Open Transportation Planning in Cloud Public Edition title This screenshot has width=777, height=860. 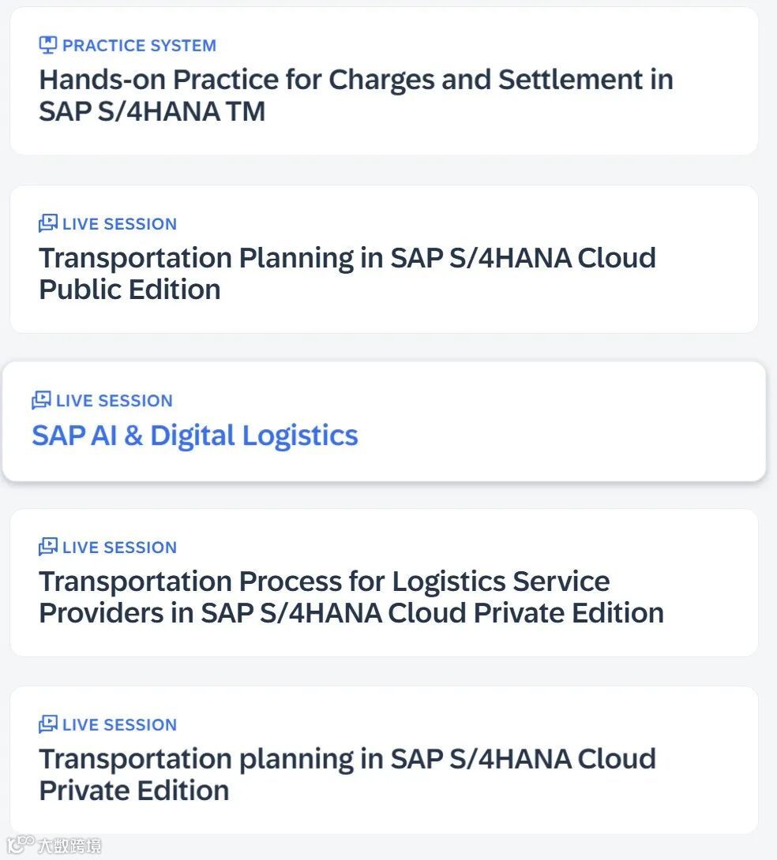point(347,274)
